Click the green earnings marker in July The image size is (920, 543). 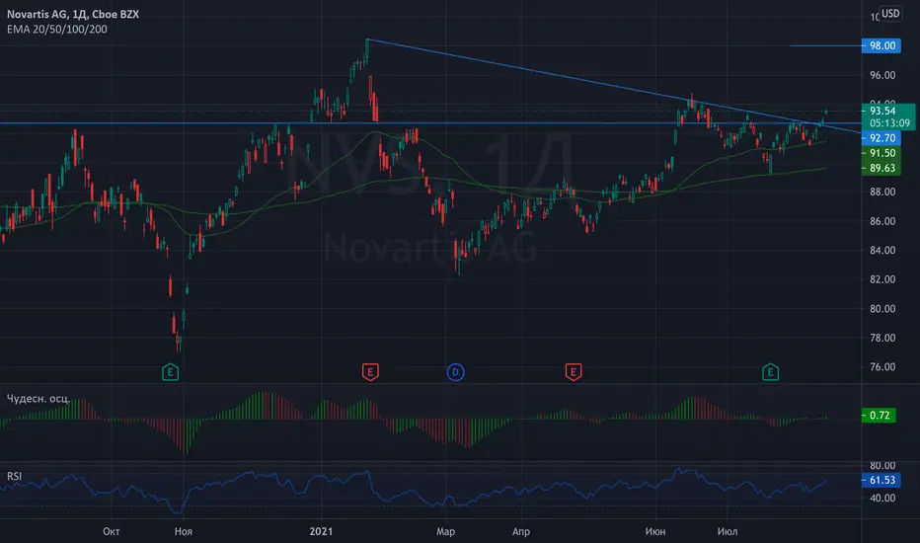coord(770,371)
